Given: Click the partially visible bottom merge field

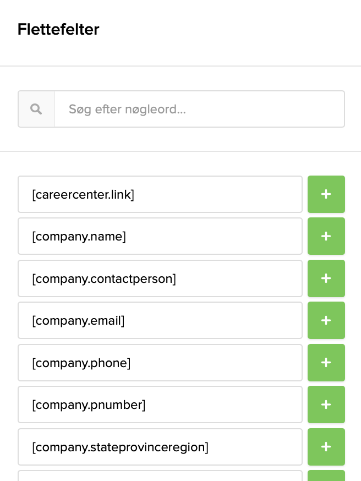Looking at the screenshot, I should pyautogui.click(x=160, y=478).
